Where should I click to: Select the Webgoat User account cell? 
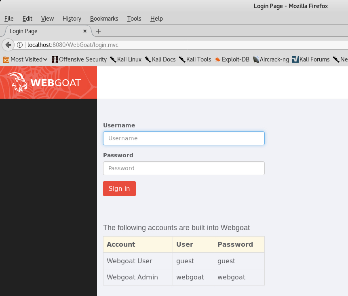(138, 261)
